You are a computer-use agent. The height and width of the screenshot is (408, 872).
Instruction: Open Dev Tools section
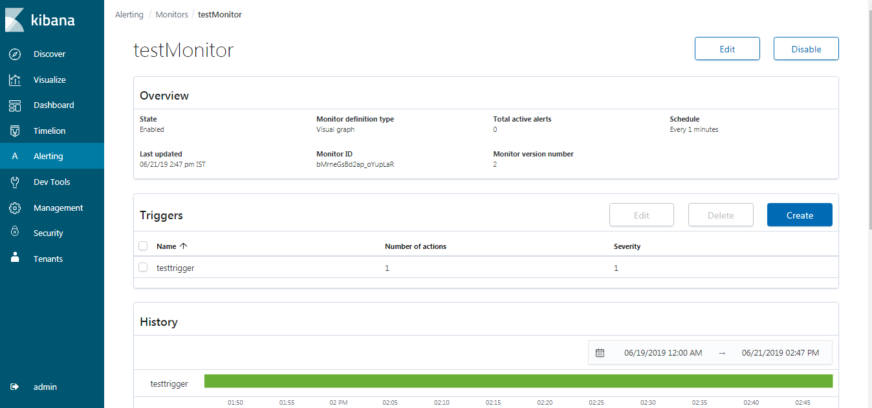coord(52,182)
